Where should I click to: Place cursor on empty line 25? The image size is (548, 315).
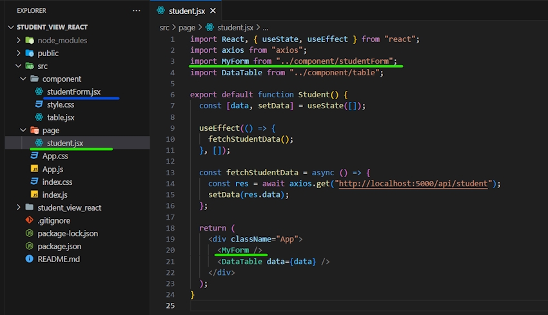coord(258,306)
